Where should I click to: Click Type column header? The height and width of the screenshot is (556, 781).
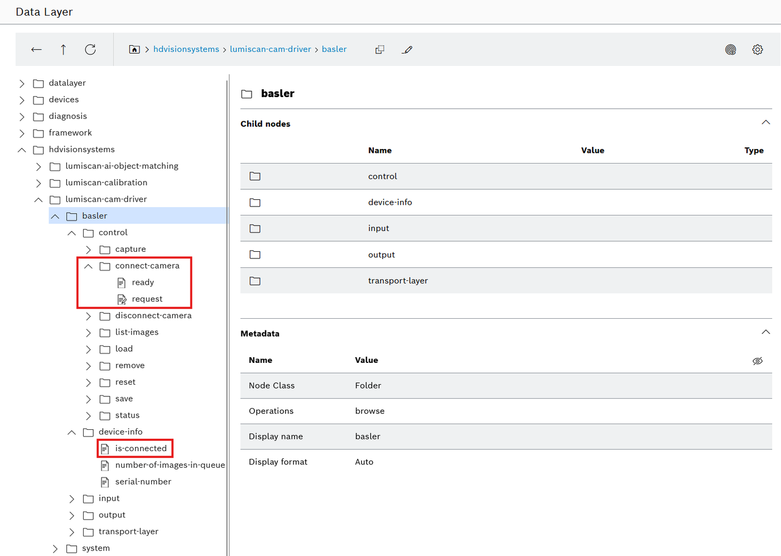coord(754,151)
